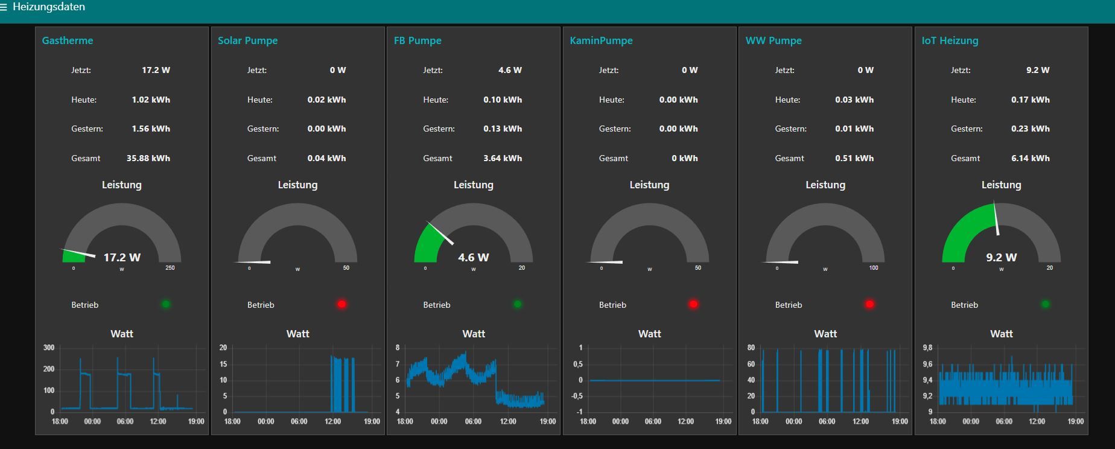
Task: Click the Solar Pumpe red Betrieb LED
Action: pos(341,304)
